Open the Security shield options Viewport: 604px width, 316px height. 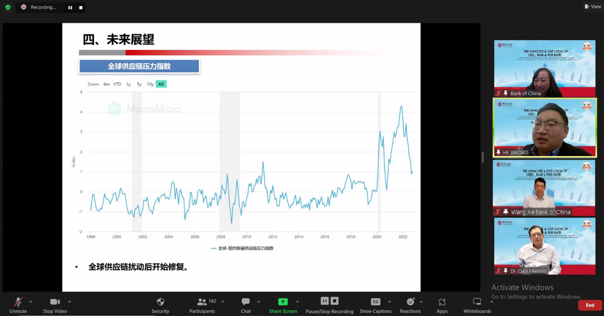pos(160,305)
